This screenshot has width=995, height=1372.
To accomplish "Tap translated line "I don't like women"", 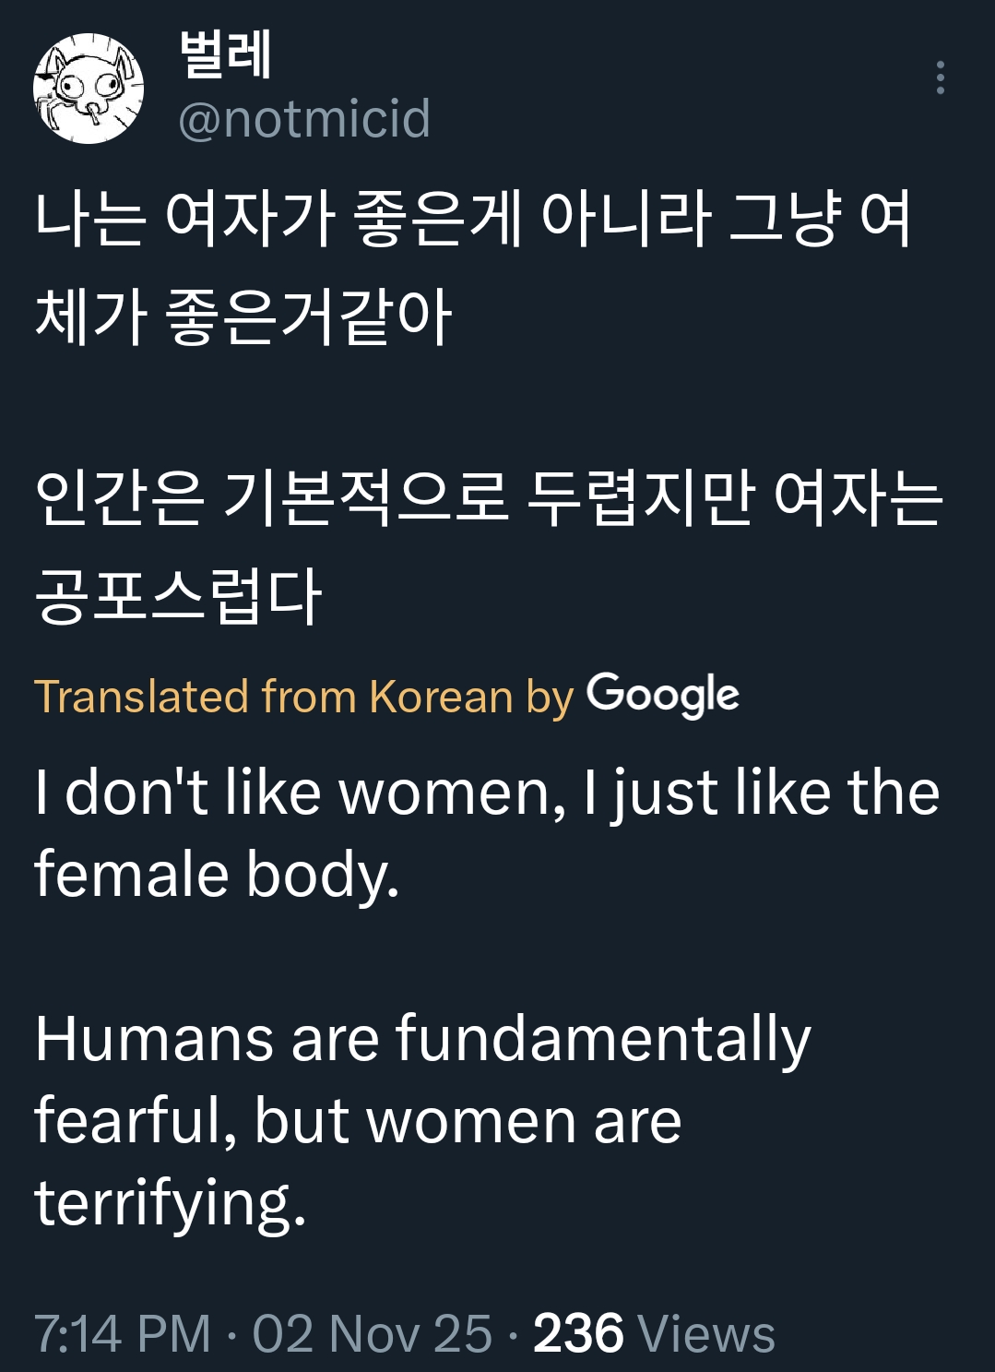I will click(487, 793).
